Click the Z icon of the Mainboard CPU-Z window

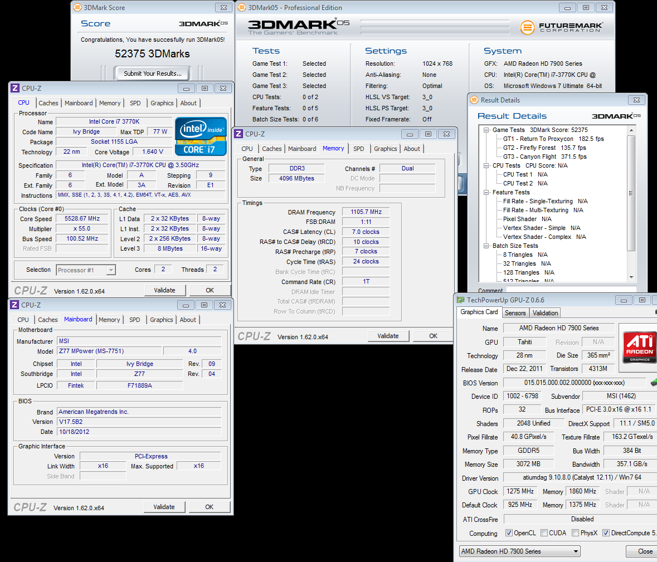pos(14,305)
